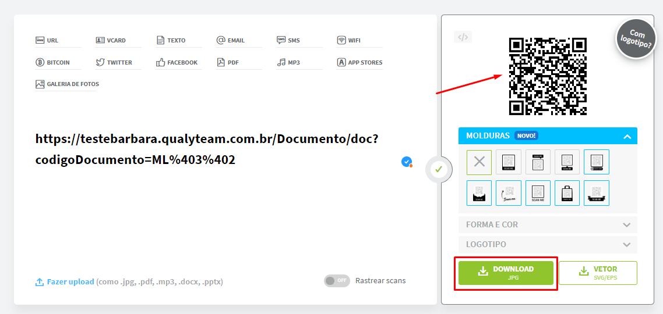Select the no-frame X option

pyautogui.click(x=479, y=162)
